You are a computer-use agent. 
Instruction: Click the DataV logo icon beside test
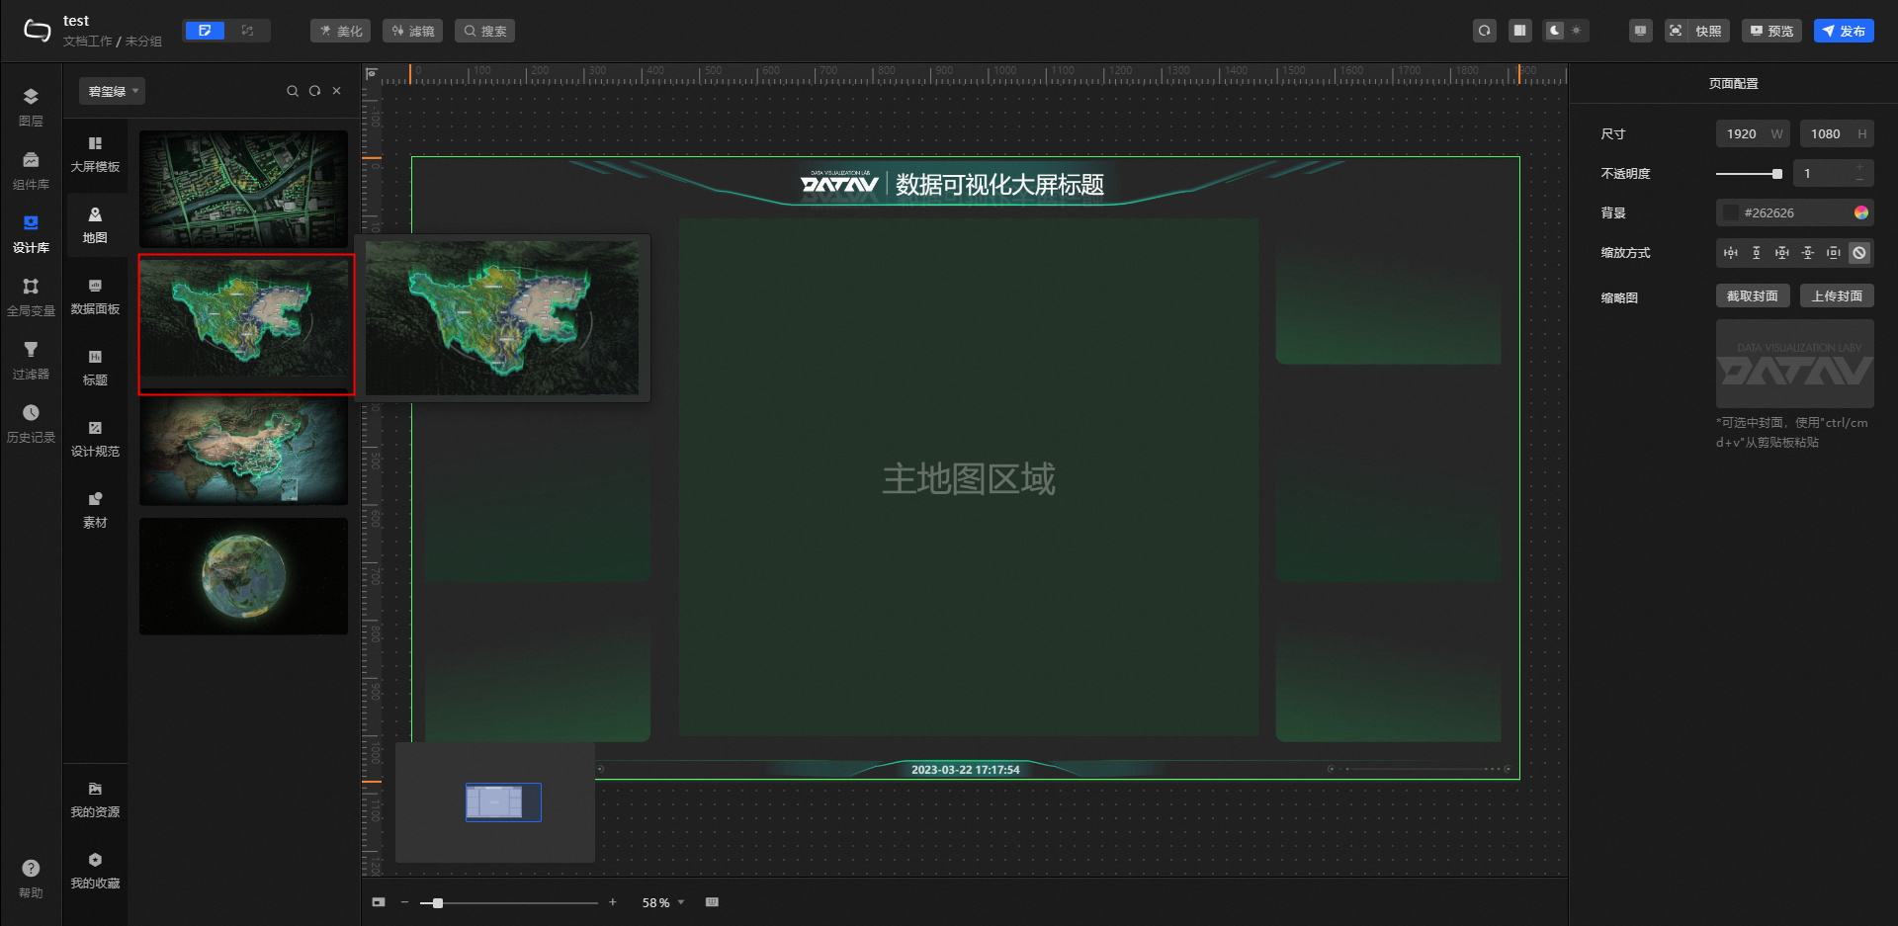tap(37, 31)
